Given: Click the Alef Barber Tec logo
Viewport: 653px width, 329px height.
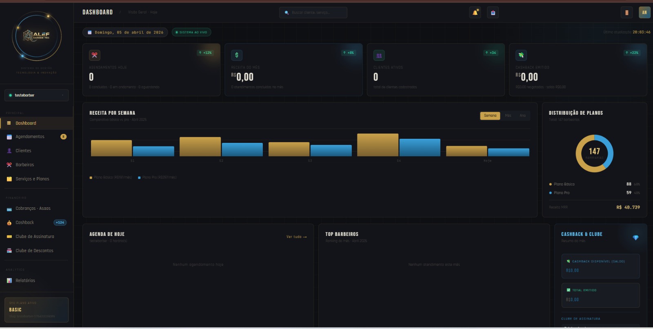Looking at the screenshot, I should tap(37, 36).
